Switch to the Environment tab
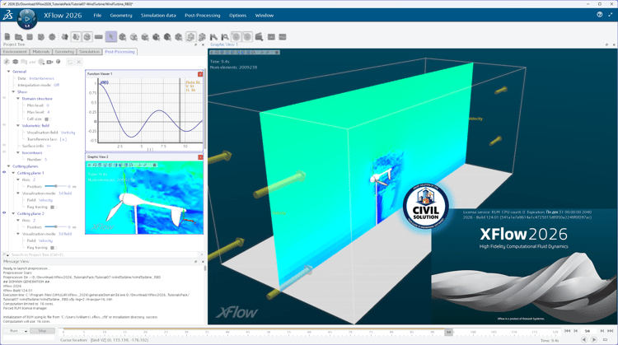The image size is (618, 345). point(15,52)
